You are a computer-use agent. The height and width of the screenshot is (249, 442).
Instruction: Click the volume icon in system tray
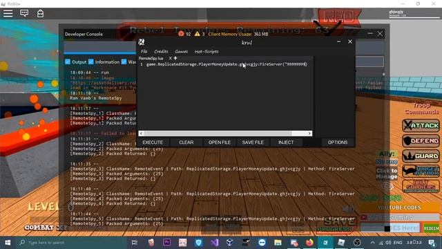pyautogui.click(x=388, y=243)
